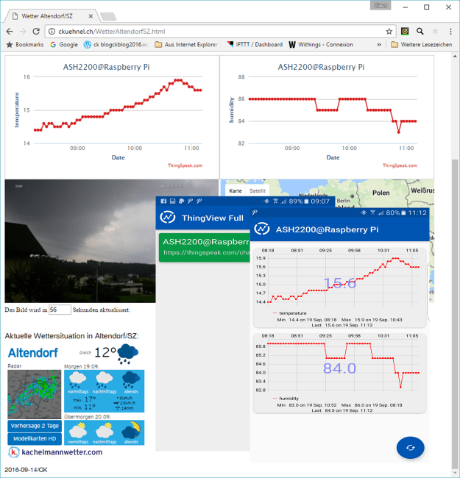This screenshot has height=478, width=460.
Task: Click the humidity legend label in phone app
Action: [x=289, y=399]
